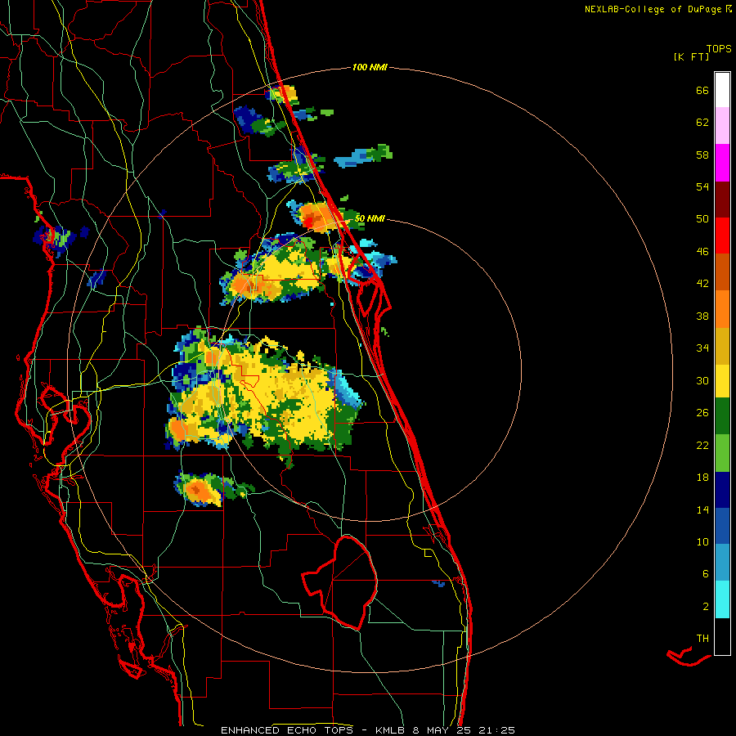Click the 2 legend scale label

tap(706, 607)
